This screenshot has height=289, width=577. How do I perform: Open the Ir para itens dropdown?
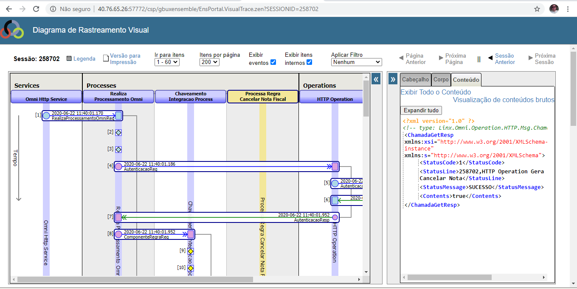(167, 62)
